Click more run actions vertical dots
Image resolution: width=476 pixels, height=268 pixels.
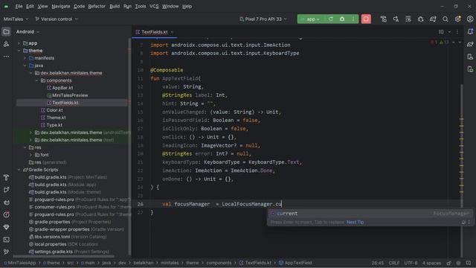point(353,19)
